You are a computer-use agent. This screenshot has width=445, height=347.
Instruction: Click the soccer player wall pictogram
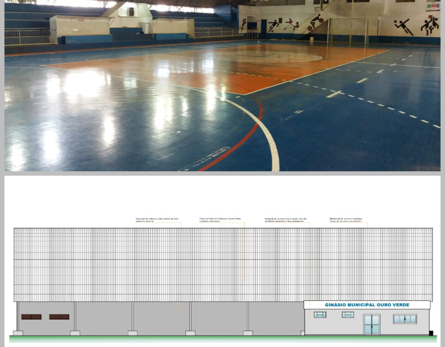click(x=274, y=25)
